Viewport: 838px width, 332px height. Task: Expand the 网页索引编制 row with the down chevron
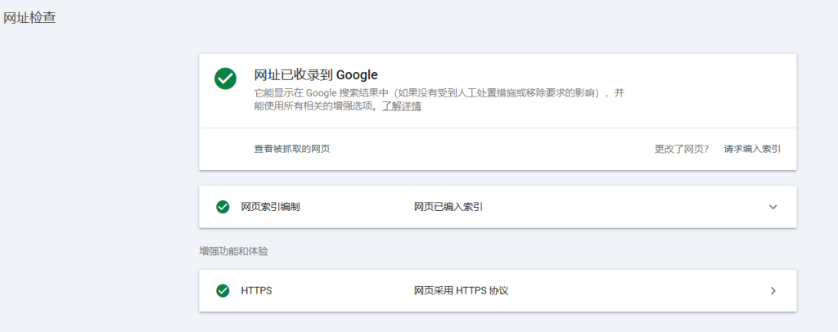pyautogui.click(x=773, y=207)
